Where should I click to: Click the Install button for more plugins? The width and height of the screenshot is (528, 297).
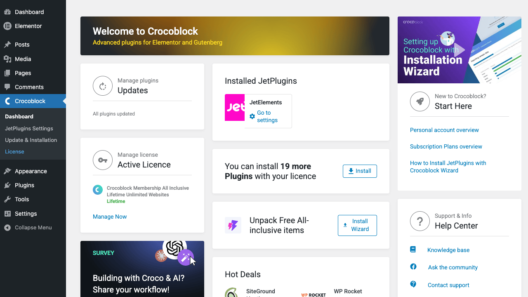(360, 171)
